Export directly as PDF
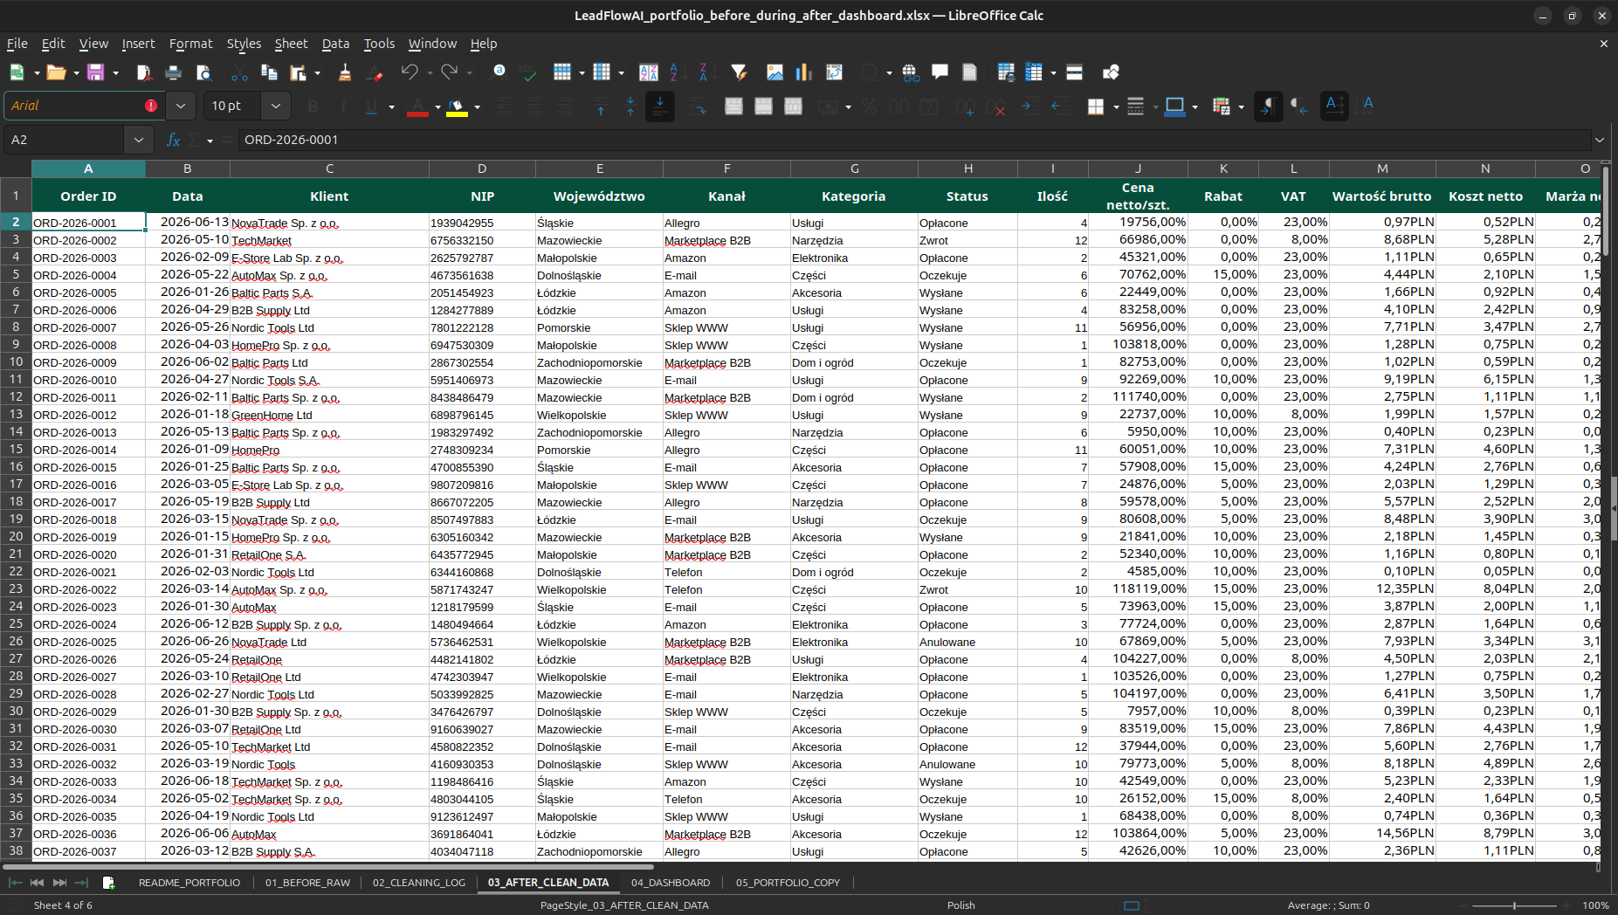The width and height of the screenshot is (1618, 915). pyautogui.click(x=144, y=72)
